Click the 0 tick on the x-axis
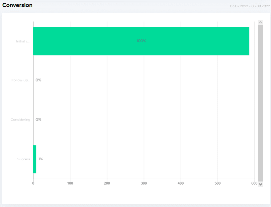The image size is (271, 207). pos(33,183)
